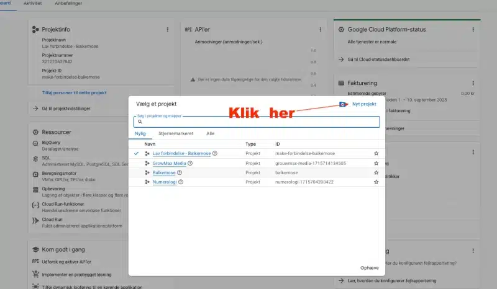
Task: Click help icon next to Numerologi
Action: click(181, 182)
